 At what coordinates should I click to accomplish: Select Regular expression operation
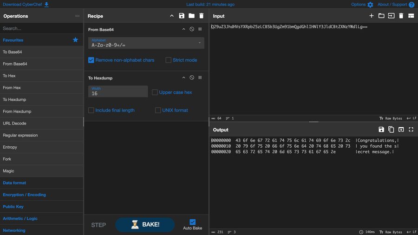tap(42, 135)
